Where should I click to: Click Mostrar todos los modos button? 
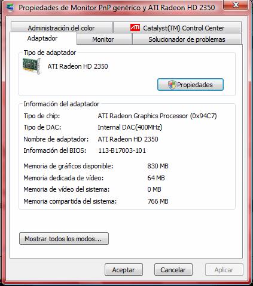click(64, 238)
